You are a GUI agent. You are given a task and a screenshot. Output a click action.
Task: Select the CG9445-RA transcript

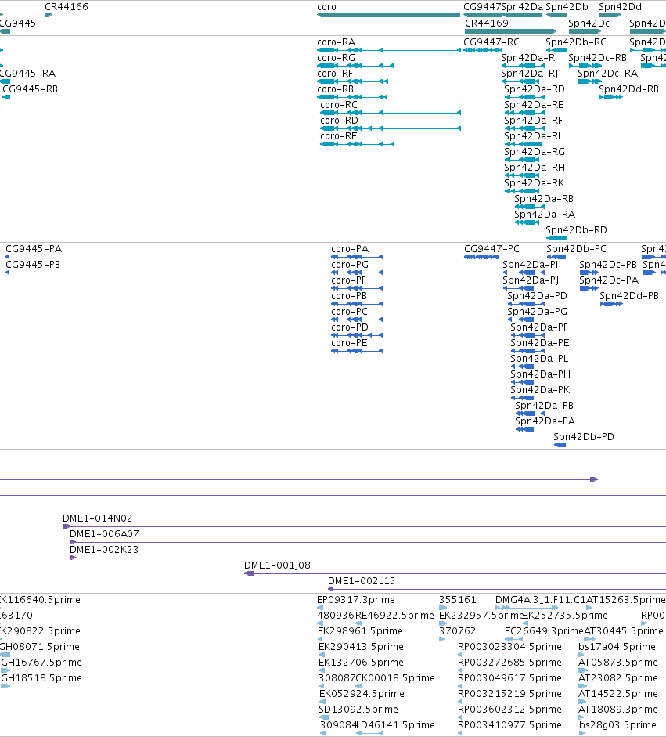coord(5,81)
